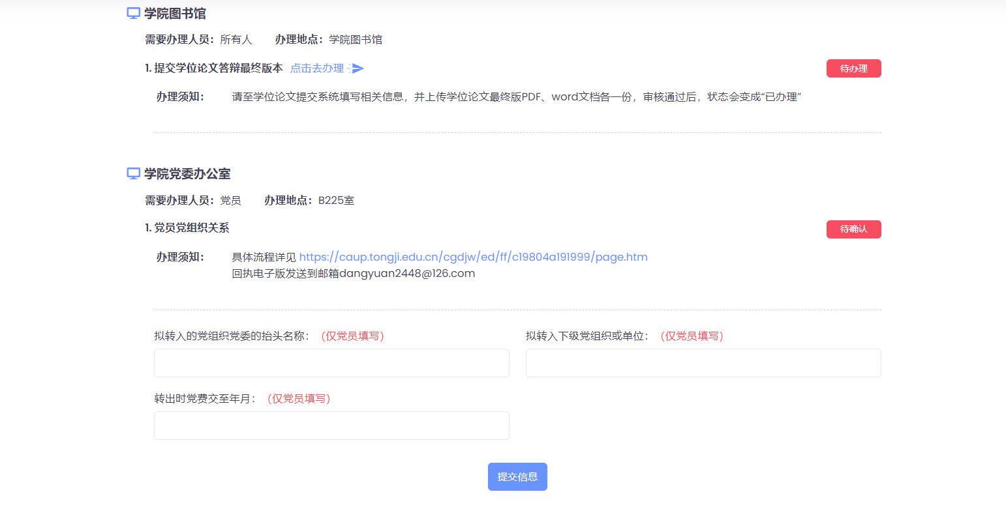
Task: Click the monitor icon beside 学院党委办公室
Action: tap(133, 173)
